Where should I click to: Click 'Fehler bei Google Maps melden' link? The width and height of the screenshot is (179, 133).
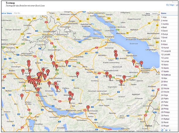point(147,131)
